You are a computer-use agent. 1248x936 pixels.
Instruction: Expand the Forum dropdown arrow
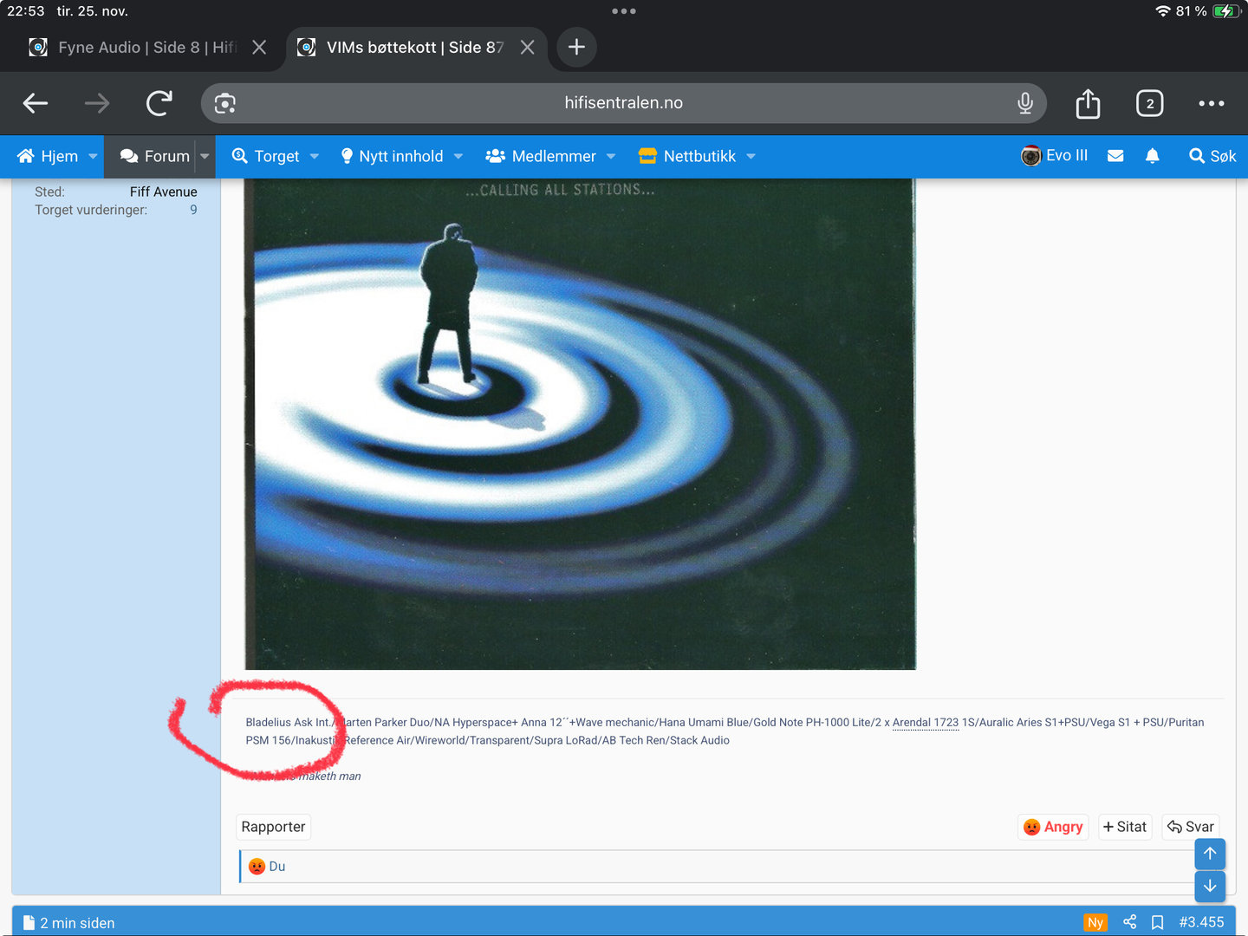(205, 156)
